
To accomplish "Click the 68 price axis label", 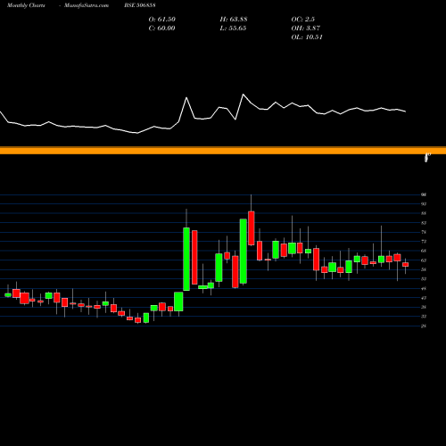I will [424, 251].
